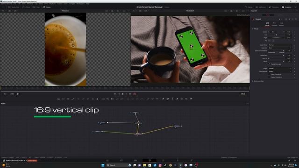This screenshot has height=168, width=299.
Task: Add a Blur node from the toolbar
Action: click(x=97, y=99)
